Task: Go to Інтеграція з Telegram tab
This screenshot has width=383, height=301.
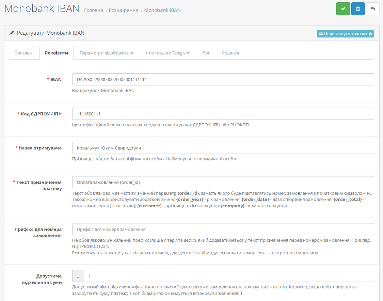Action: 168,53
